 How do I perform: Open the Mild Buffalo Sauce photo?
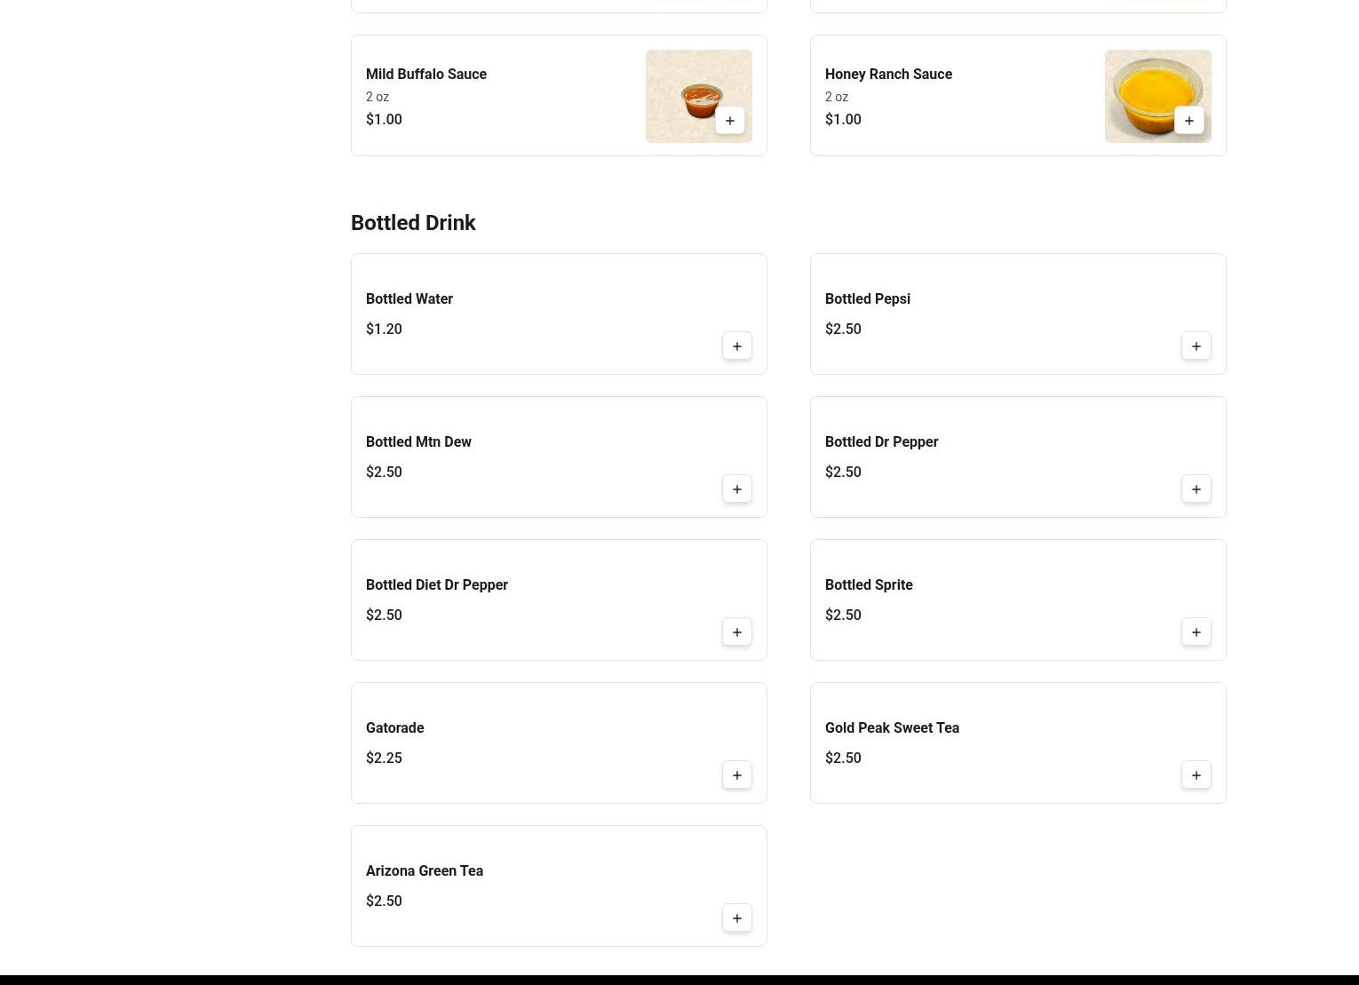(x=699, y=96)
